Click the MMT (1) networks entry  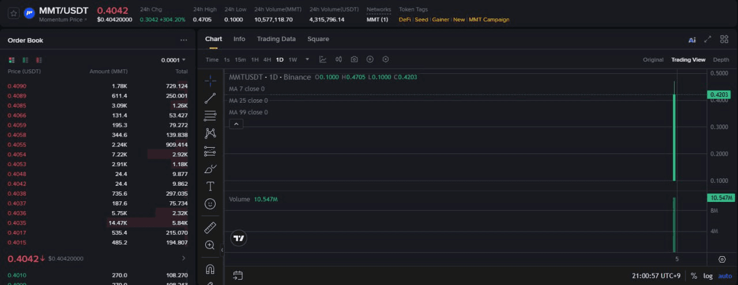point(377,20)
